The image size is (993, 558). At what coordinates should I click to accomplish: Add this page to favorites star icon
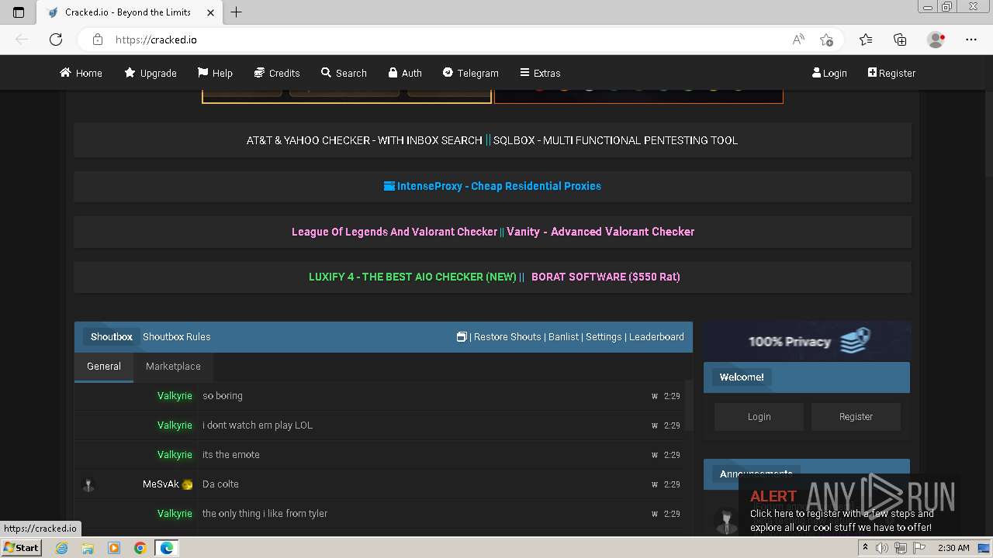tap(826, 40)
